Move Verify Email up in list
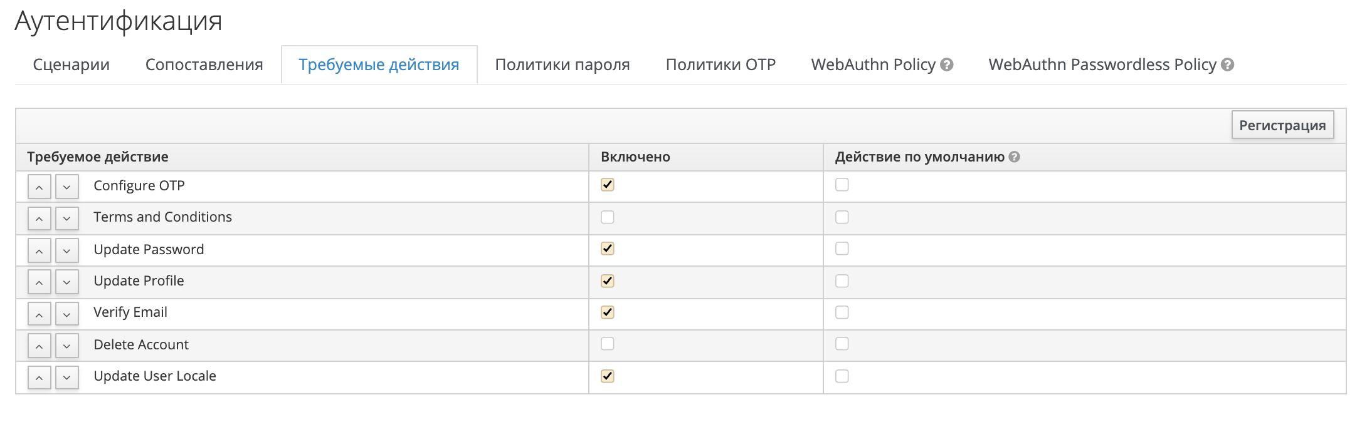Image resolution: width=1357 pixels, height=437 pixels. (39, 314)
